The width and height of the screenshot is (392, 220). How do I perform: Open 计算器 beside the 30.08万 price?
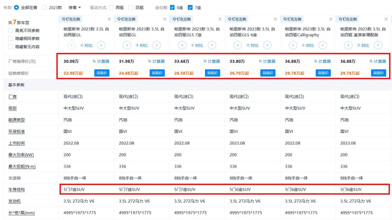tap(101, 61)
